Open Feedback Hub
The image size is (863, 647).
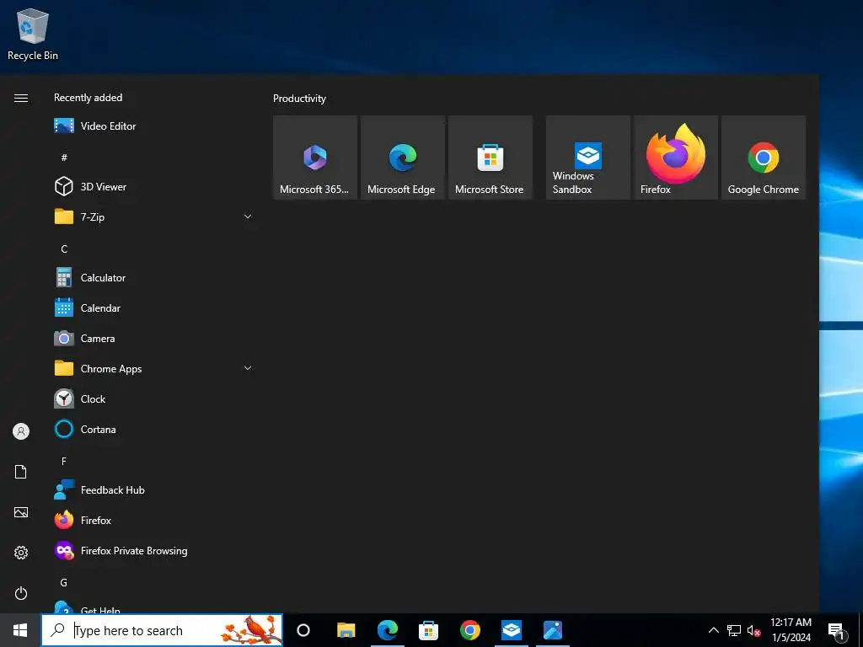[x=153, y=490]
